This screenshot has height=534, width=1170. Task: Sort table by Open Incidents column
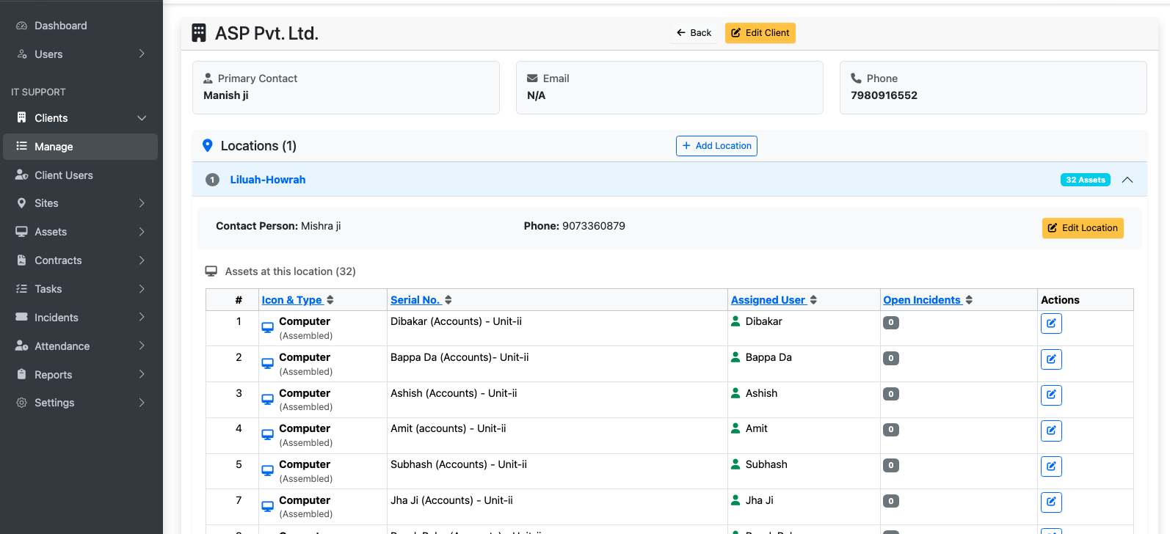coord(928,300)
